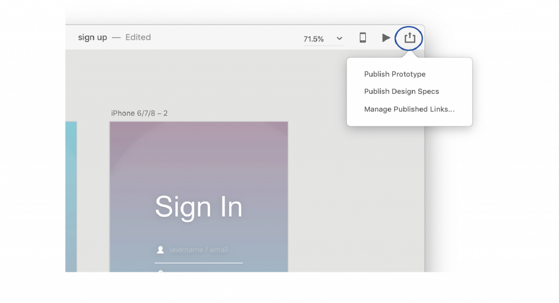Viewport: 559px width, 303px height.
Task: Select artboard label iPhone 6/7/8 – 2
Action: pos(139,113)
